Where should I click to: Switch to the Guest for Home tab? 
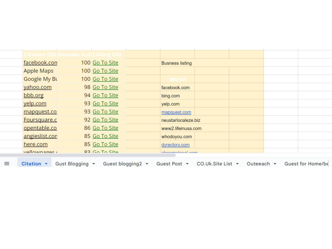point(306,164)
